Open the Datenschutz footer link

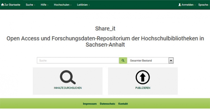coord(107,104)
